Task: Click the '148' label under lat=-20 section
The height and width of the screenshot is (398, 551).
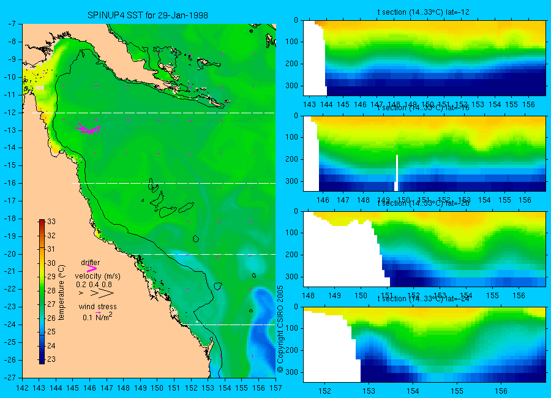Action: point(308,295)
